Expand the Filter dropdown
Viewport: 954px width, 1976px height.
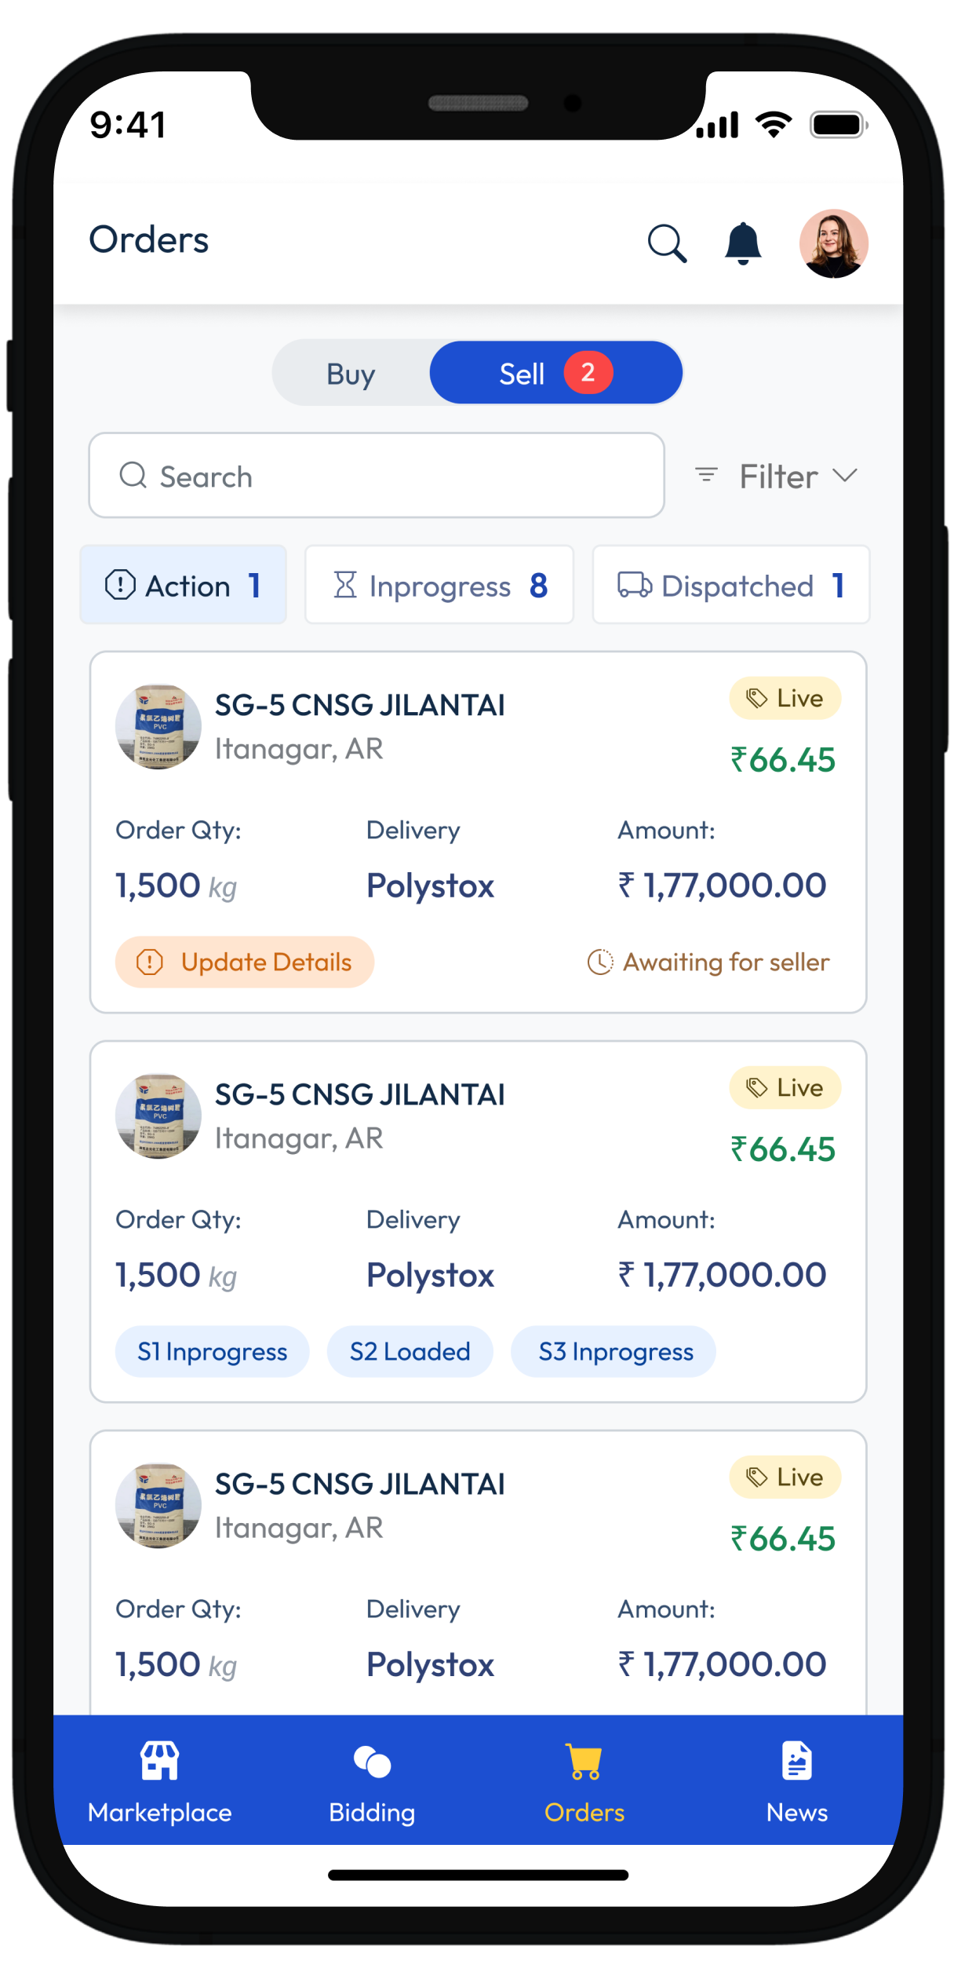pos(777,477)
